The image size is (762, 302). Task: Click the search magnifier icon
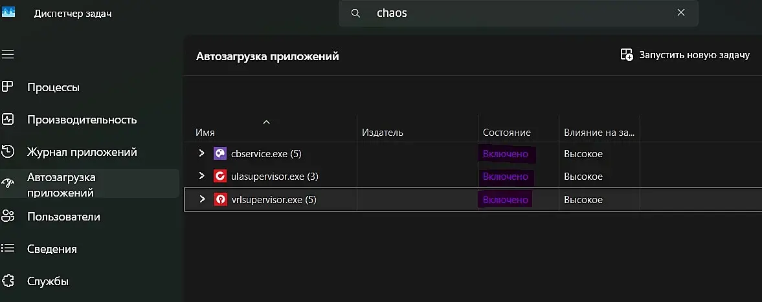355,13
